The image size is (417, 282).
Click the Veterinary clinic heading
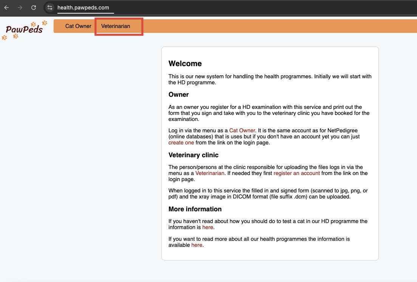click(193, 155)
